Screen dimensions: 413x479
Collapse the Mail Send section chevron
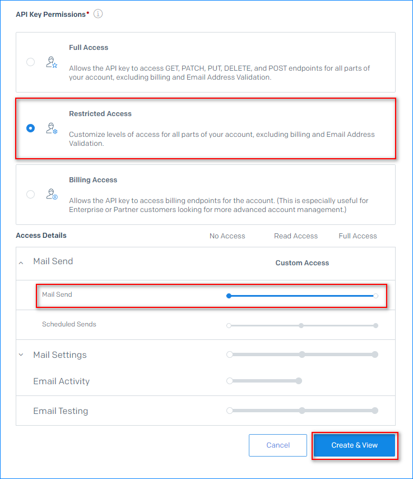[x=21, y=262]
